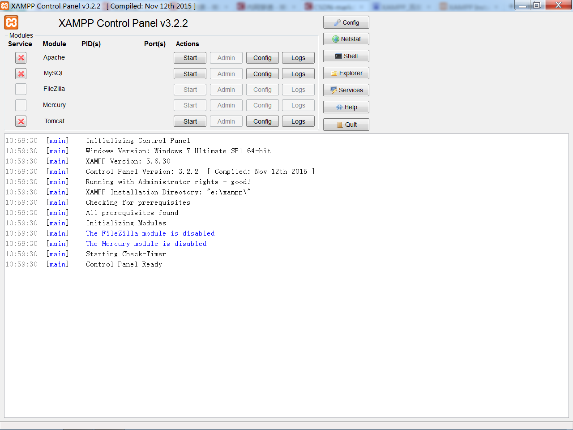Quit the XAMPP Control Panel
Image resolution: width=573 pixels, height=430 pixels.
(346, 125)
